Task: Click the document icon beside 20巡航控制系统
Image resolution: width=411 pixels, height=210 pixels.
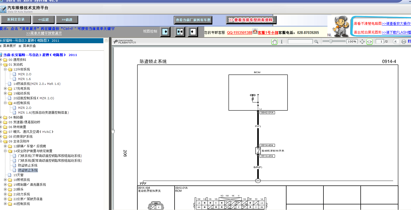Action: [x=10, y=98]
